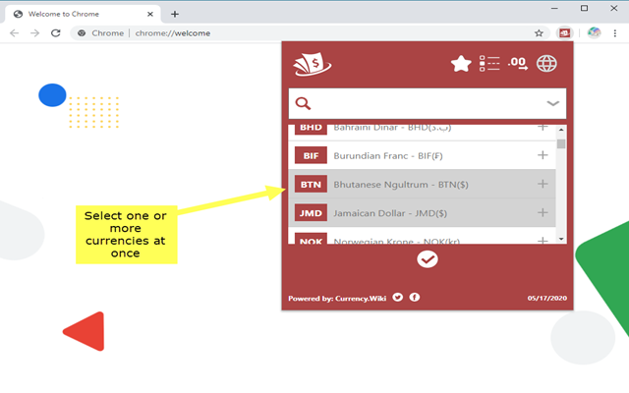Image resolution: width=629 pixels, height=393 pixels.
Task: Expand the currency search dropdown arrow
Action: click(552, 103)
